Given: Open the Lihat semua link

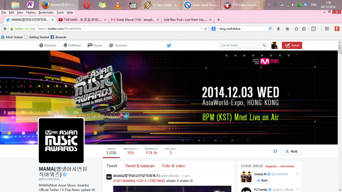Looking at the screenshot, I should [x=286, y=166].
